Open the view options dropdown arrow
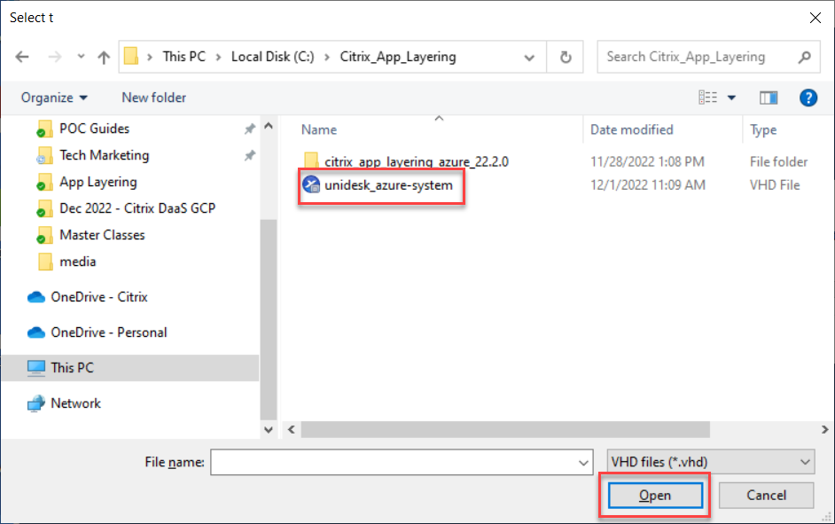The image size is (835, 524). [731, 98]
